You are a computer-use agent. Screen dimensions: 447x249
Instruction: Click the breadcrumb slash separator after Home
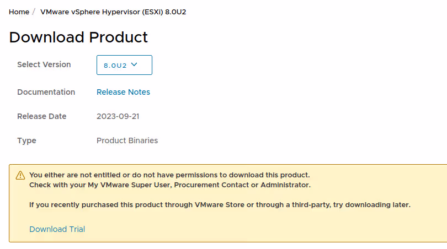(x=34, y=12)
